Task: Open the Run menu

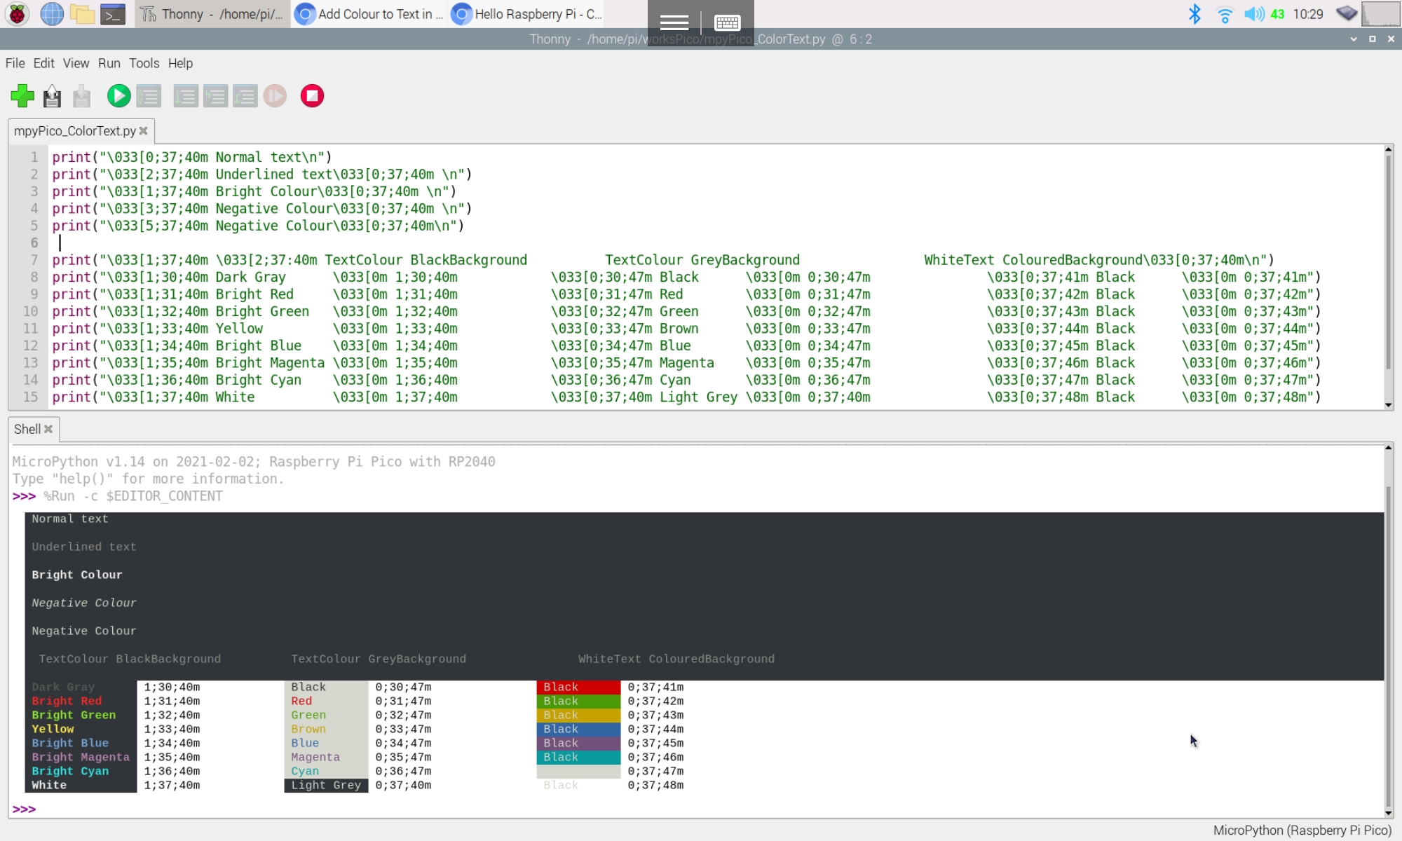Action: (x=109, y=63)
